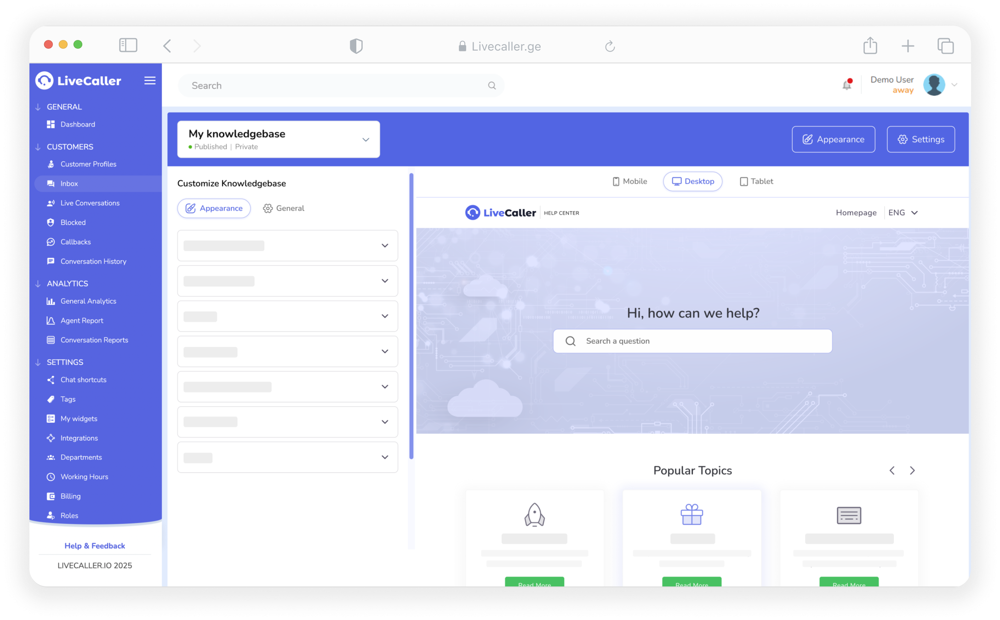1000x620 pixels.
Task: Click the notification bell icon
Action: (x=846, y=85)
